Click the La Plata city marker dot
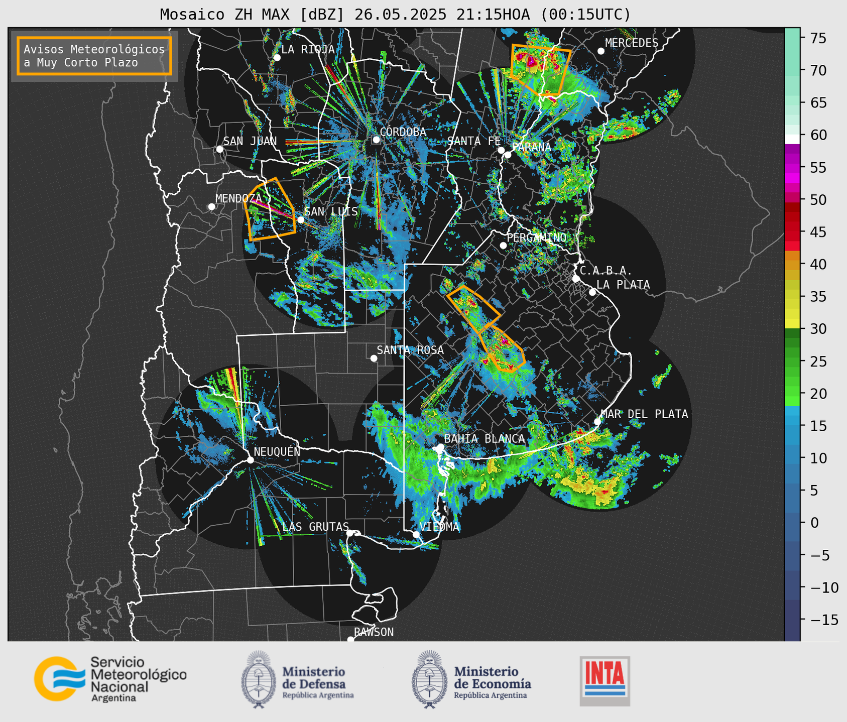847x722 pixels. pyautogui.click(x=592, y=292)
